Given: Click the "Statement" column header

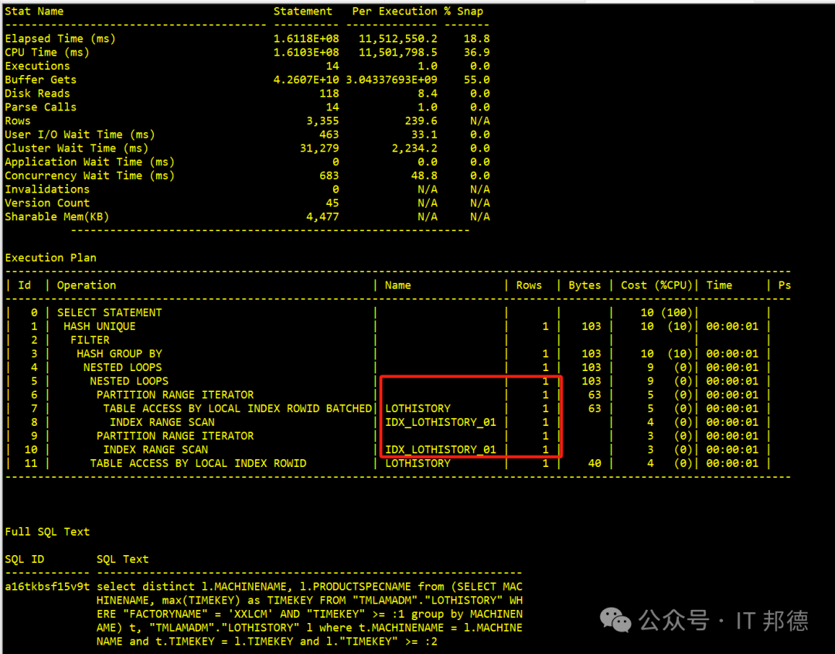Looking at the screenshot, I should pos(302,11).
